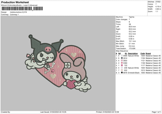The image size is (162, 114).
Task: Click stop 3 light pink swatch
Action: pyautogui.click(x=122, y=60)
